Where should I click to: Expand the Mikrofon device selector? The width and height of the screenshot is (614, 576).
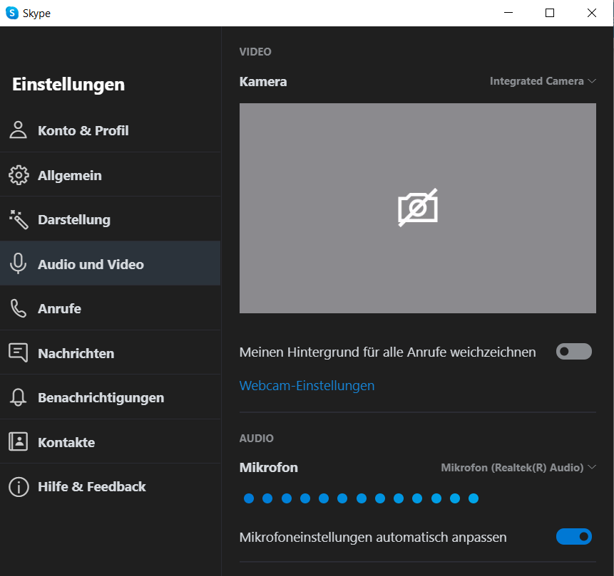[x=518, y=467]
